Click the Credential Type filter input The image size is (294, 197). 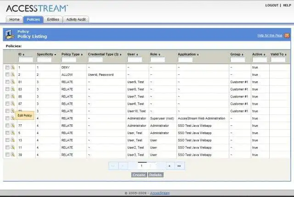pyautogui.click(x=95, y=60)
